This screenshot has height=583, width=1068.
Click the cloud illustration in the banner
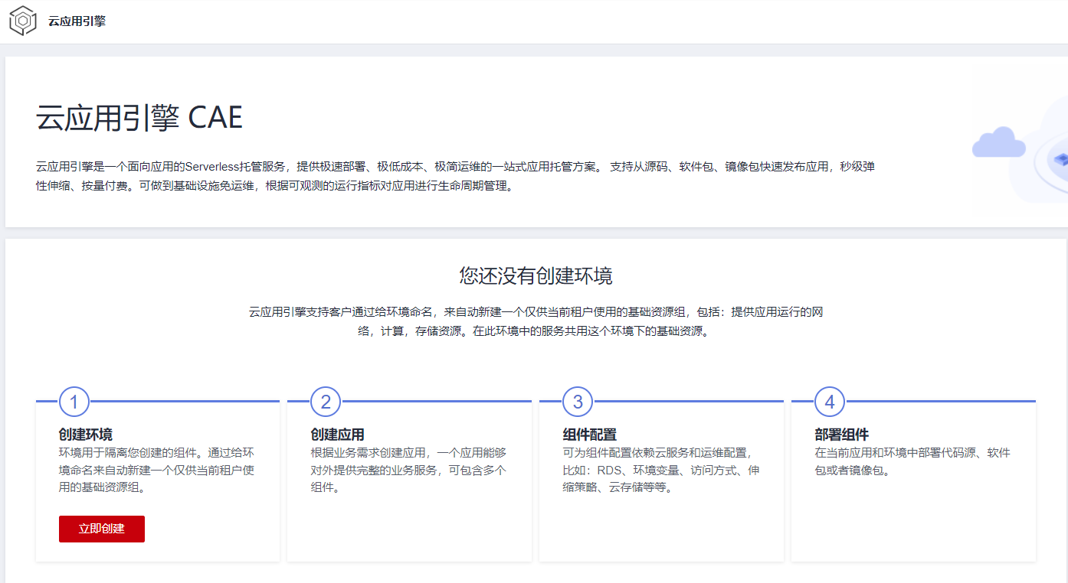[x=998, y=143]
